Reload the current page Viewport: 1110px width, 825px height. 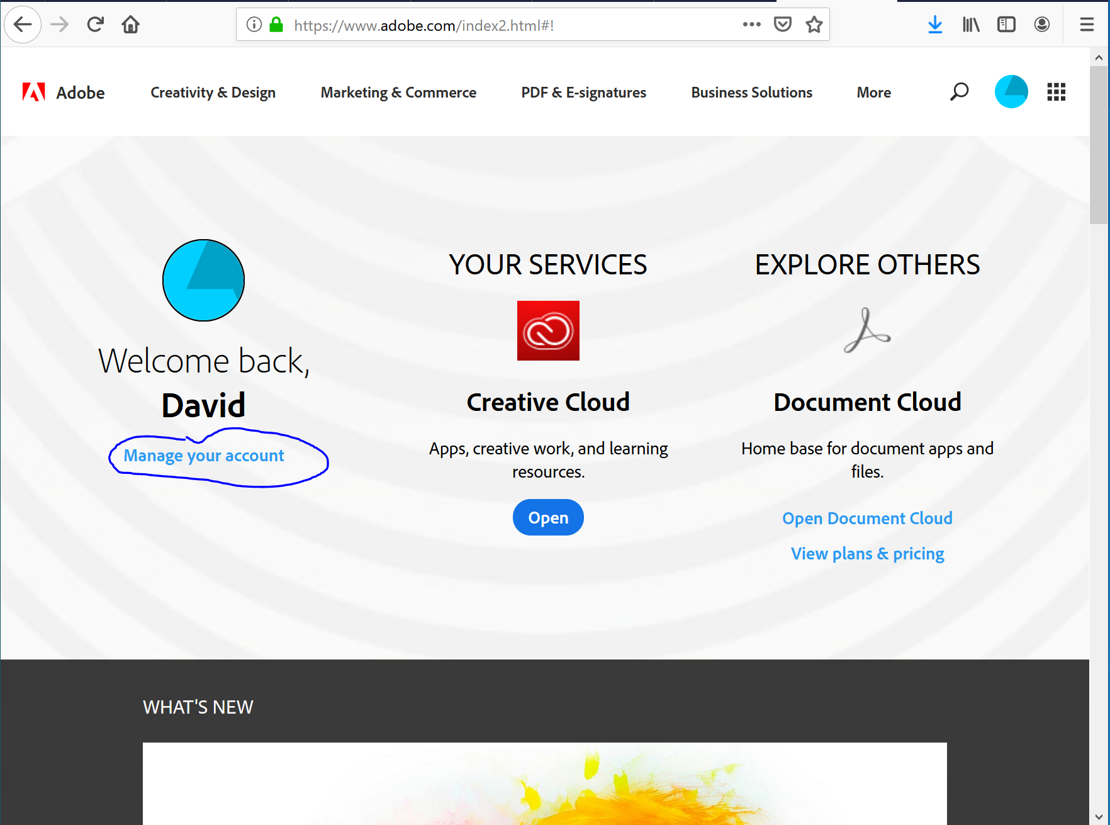95,25
